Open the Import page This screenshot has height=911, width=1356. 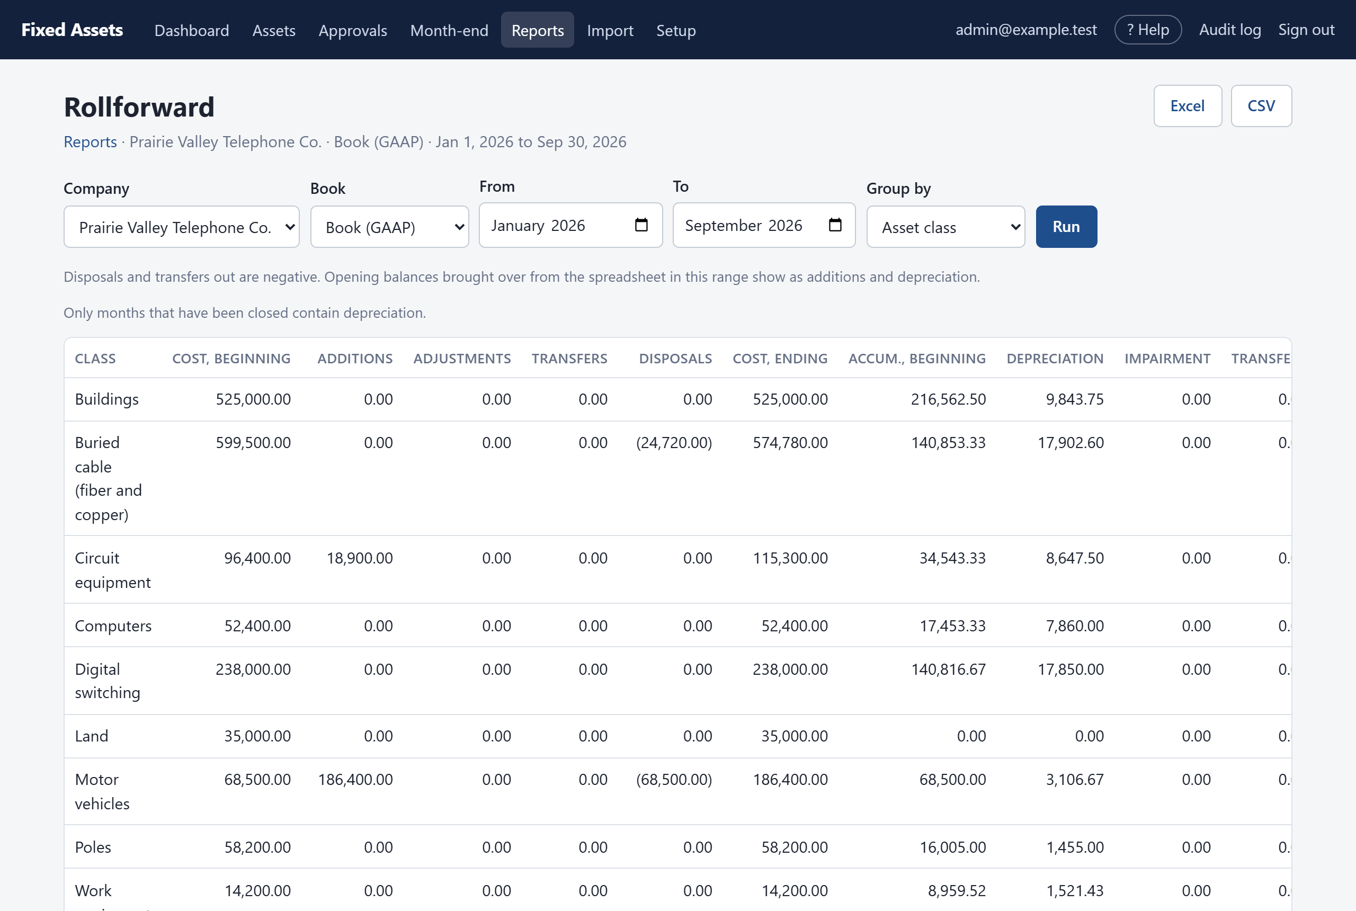(610, 30)
